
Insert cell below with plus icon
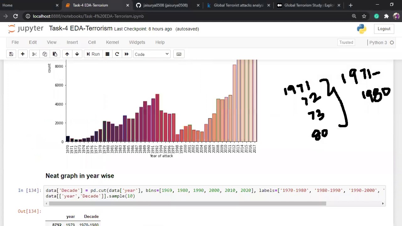[23, 54]
